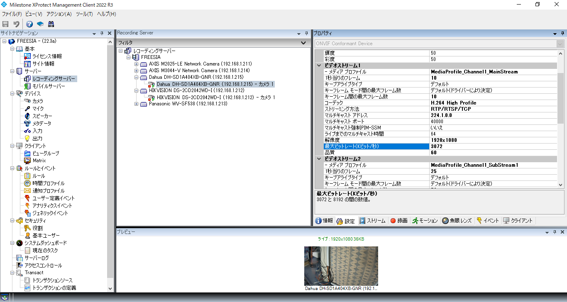The image size is (567, 302).
Task: Select 出力 device node
Action: pyautogui.click(x=37, y=139)
